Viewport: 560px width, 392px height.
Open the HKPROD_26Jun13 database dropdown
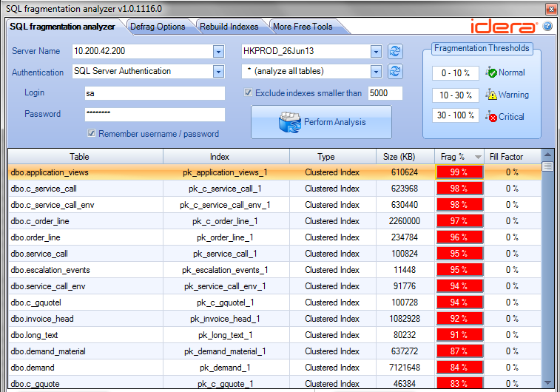(376, 52)
